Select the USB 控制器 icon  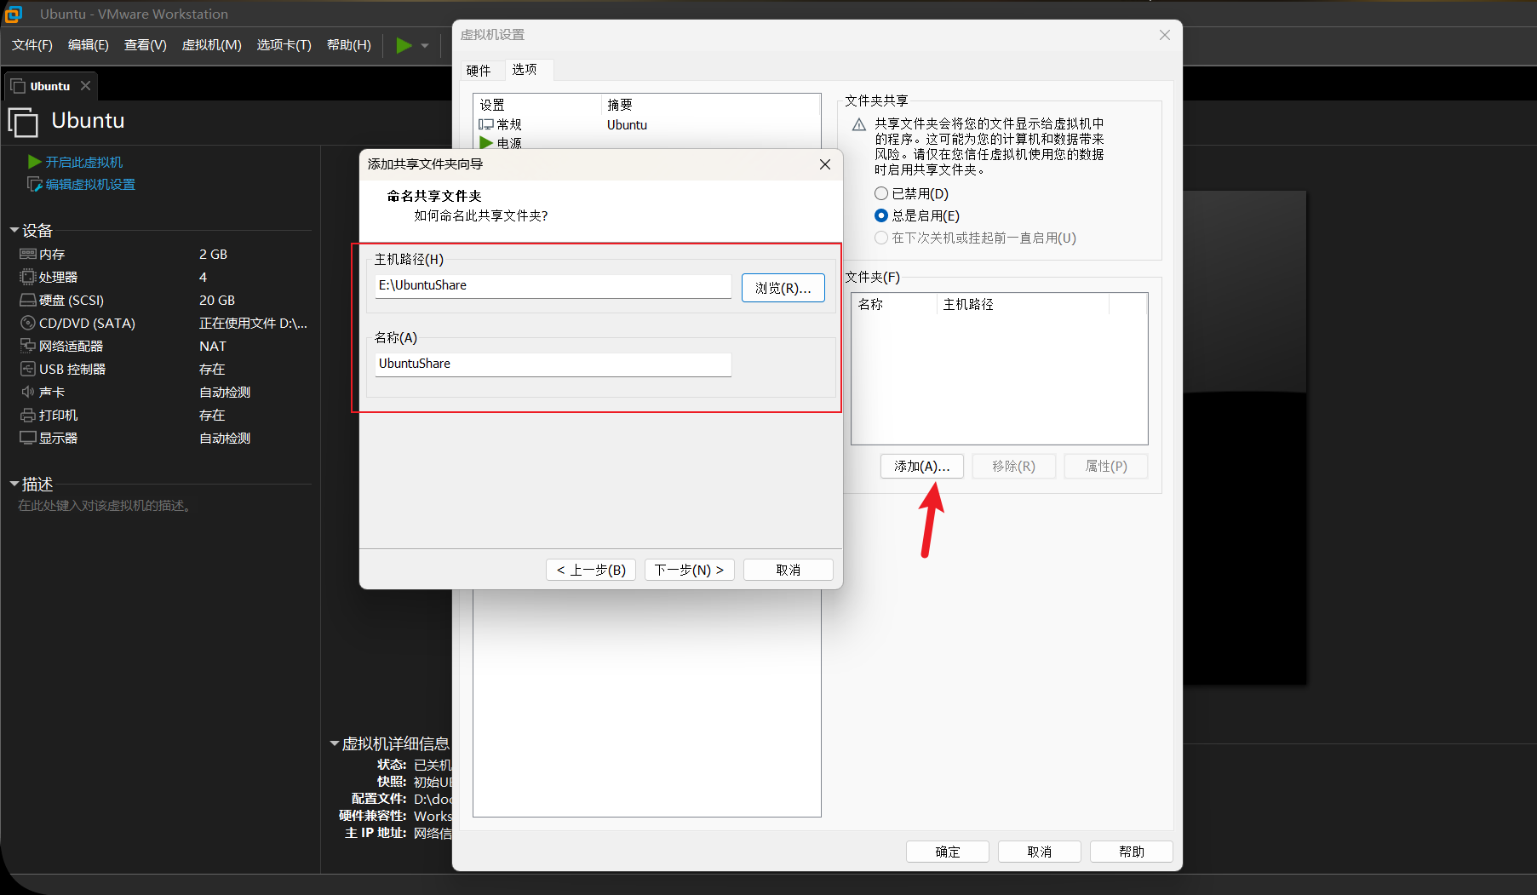[x=28, y=369]
